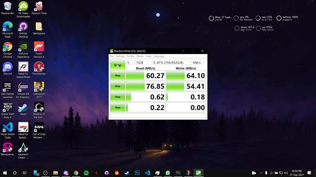Screen dimensions: 316x177
Task: Click the Visual Studio Code taskbar icon
Action: pos(147,173)
